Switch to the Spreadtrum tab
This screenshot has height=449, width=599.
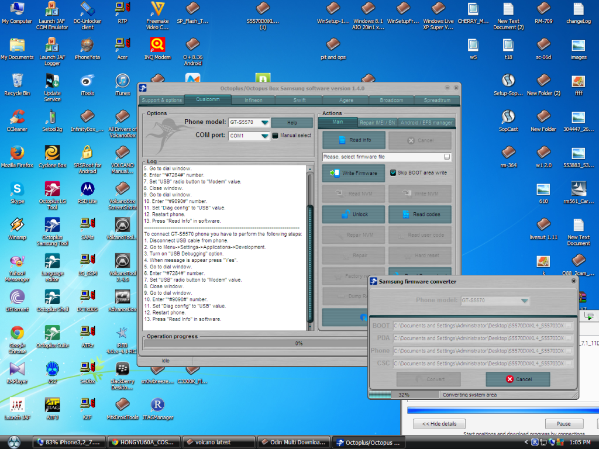(437, 100)
